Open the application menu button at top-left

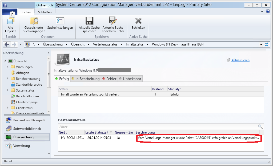point(10,12)
